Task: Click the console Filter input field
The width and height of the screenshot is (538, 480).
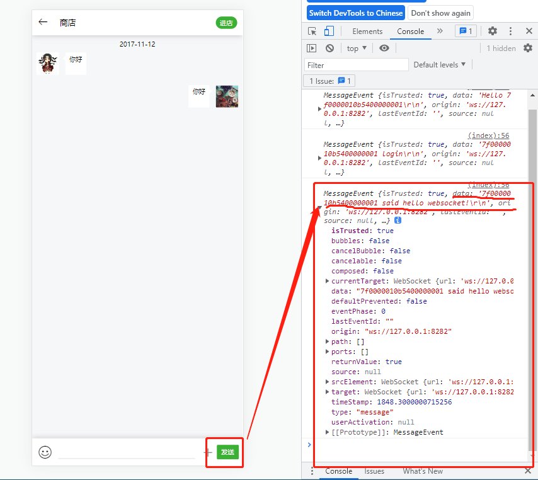Action: pos(357,65)
